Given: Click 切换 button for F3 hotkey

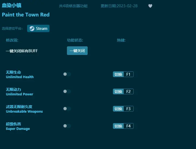Looking at the screenshot, I should [x=118, y=109].
